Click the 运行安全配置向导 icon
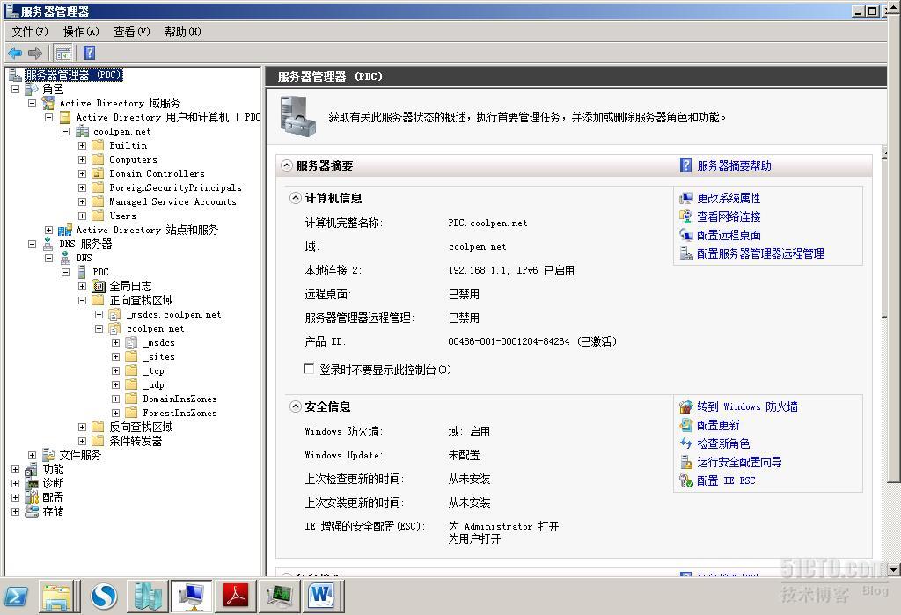901x615 pixels. pos(686,462)
